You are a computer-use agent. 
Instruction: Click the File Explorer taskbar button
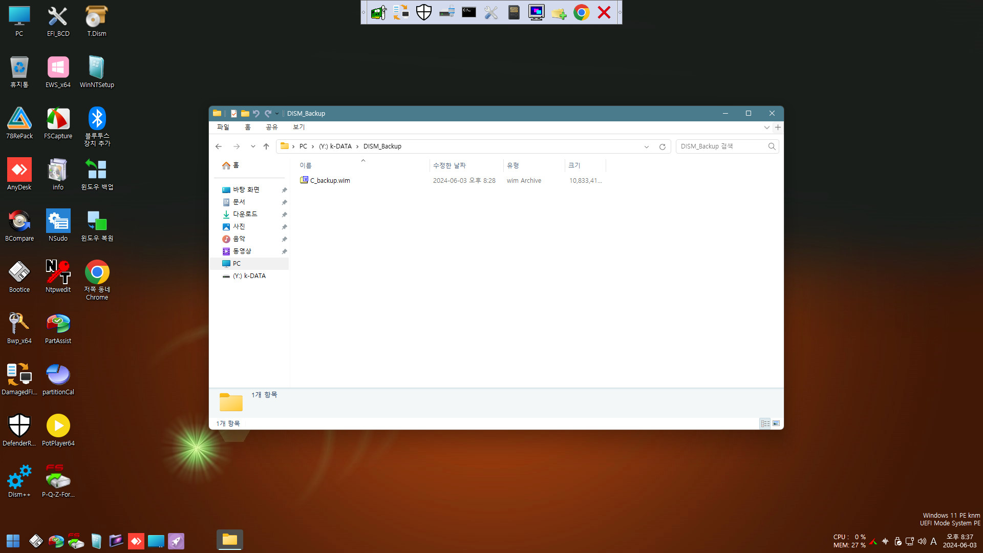point(230,540)
